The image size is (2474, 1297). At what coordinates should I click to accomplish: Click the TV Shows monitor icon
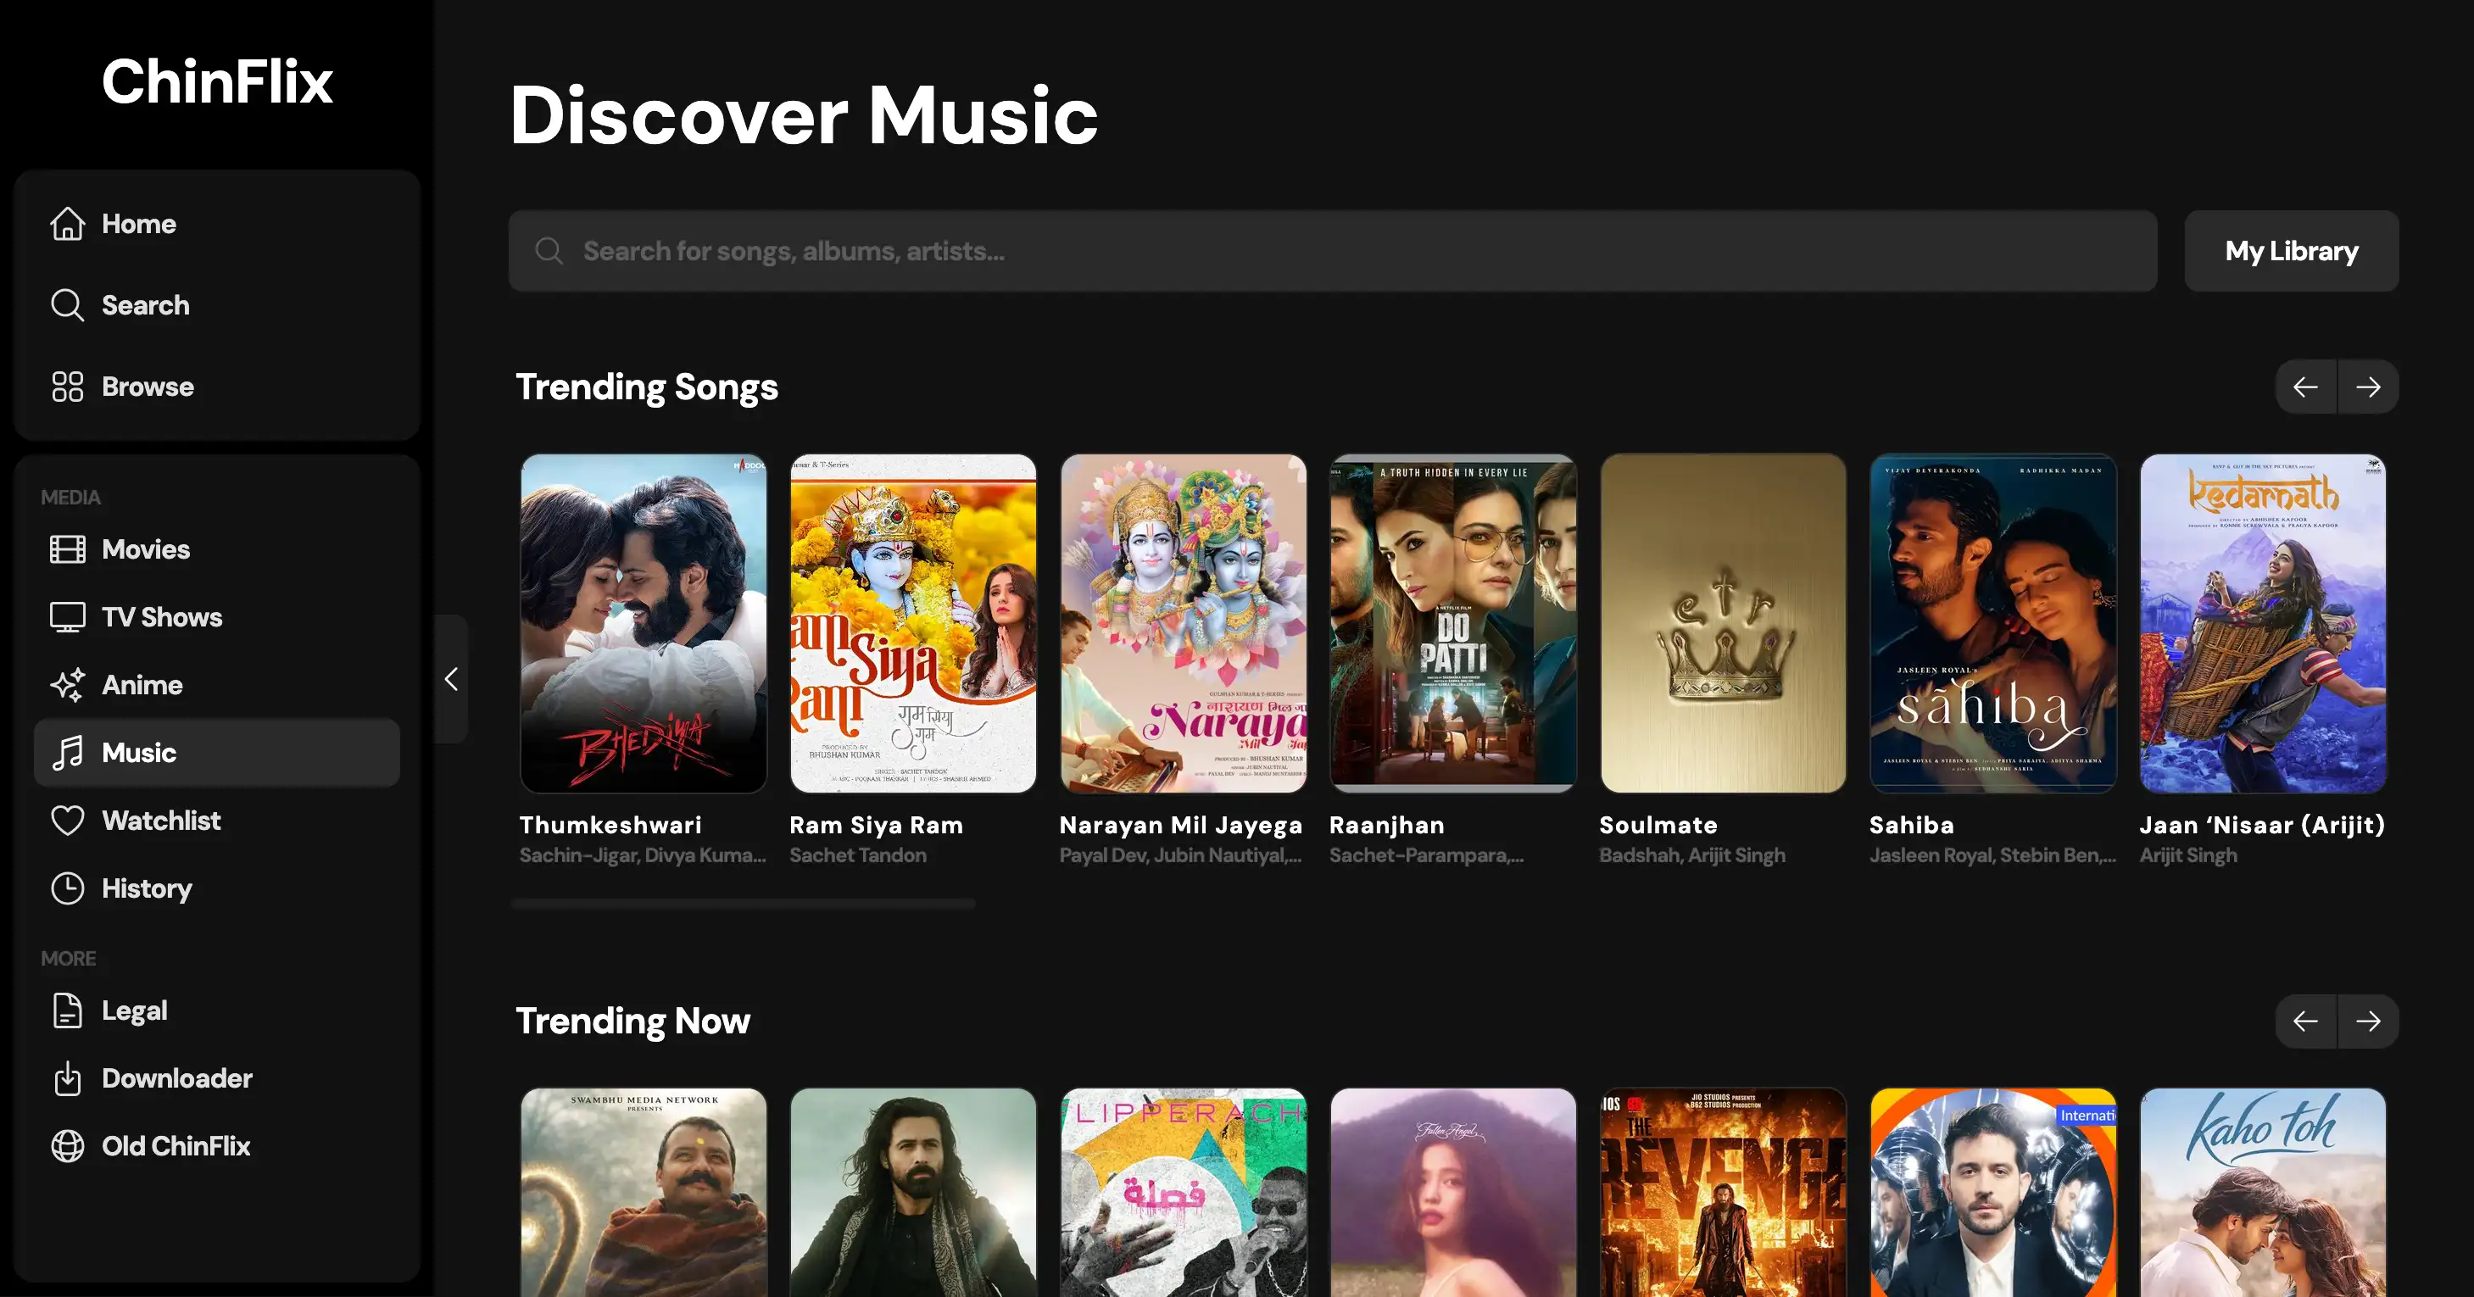(67, 617)
